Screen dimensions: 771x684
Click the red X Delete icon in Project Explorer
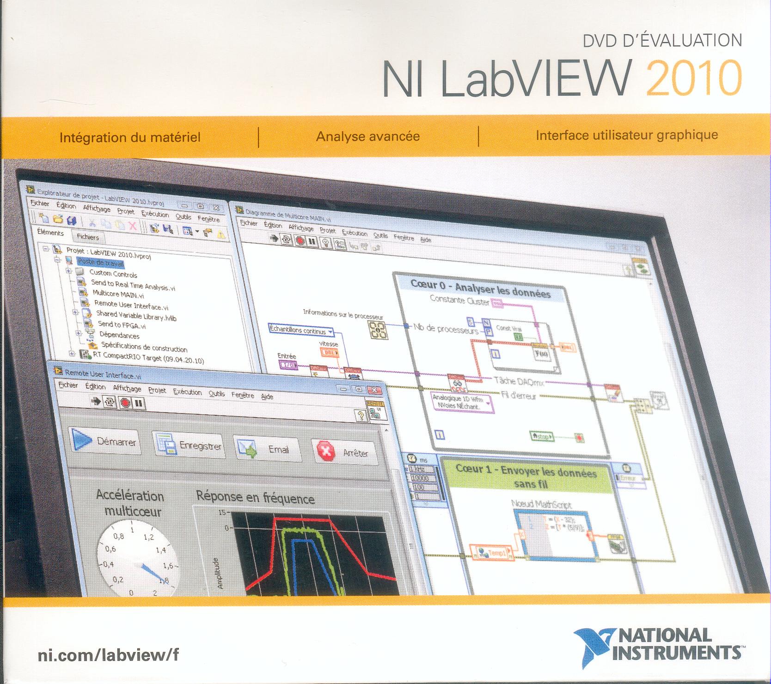point(132,226)
